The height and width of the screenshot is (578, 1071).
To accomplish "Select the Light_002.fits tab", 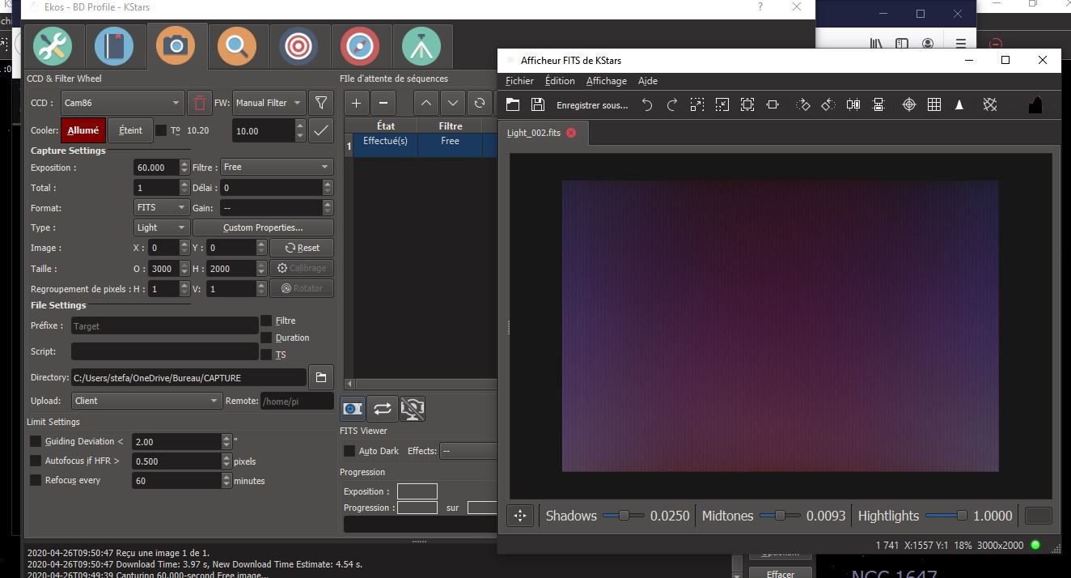I will point(534,133).
